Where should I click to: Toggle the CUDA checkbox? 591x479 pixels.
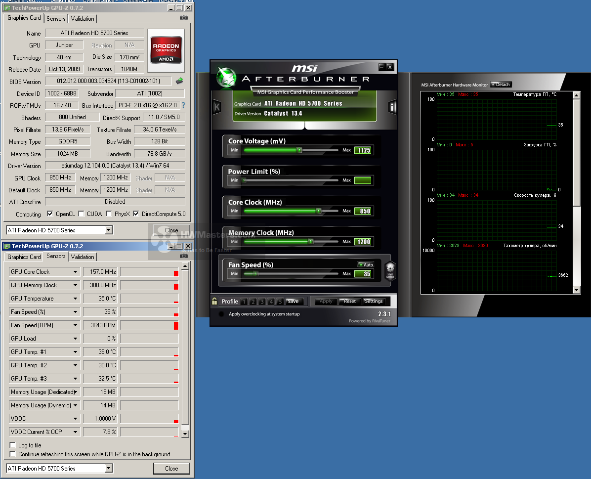(81, 214)
